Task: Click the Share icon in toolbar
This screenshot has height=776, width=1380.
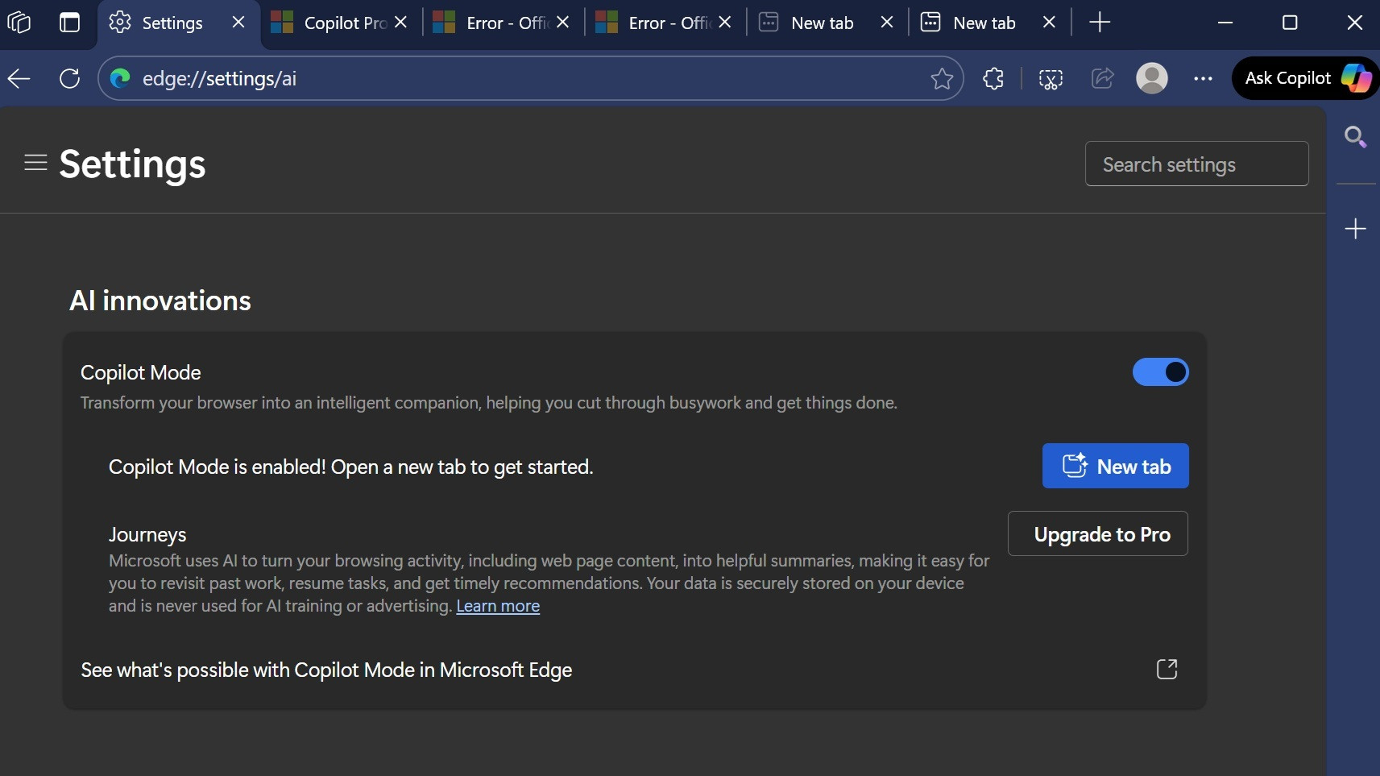Action: point(1103,78)
